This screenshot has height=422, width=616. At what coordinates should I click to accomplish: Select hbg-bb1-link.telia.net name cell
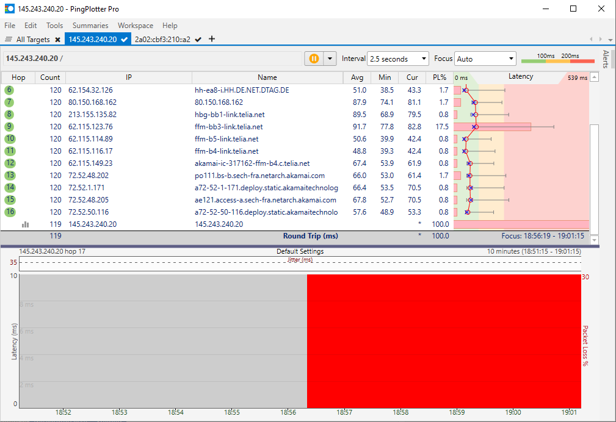(x=230, y=115)
